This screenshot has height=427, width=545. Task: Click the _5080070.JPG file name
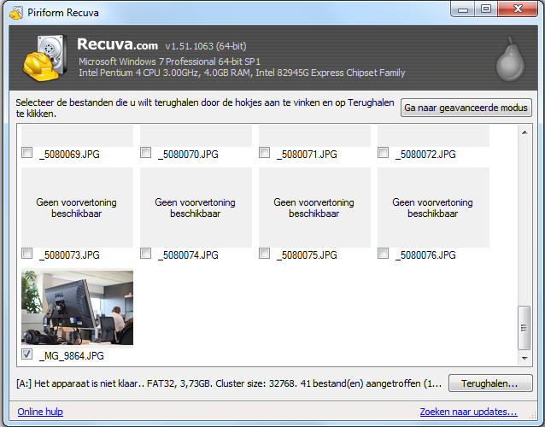coord(189,155)
